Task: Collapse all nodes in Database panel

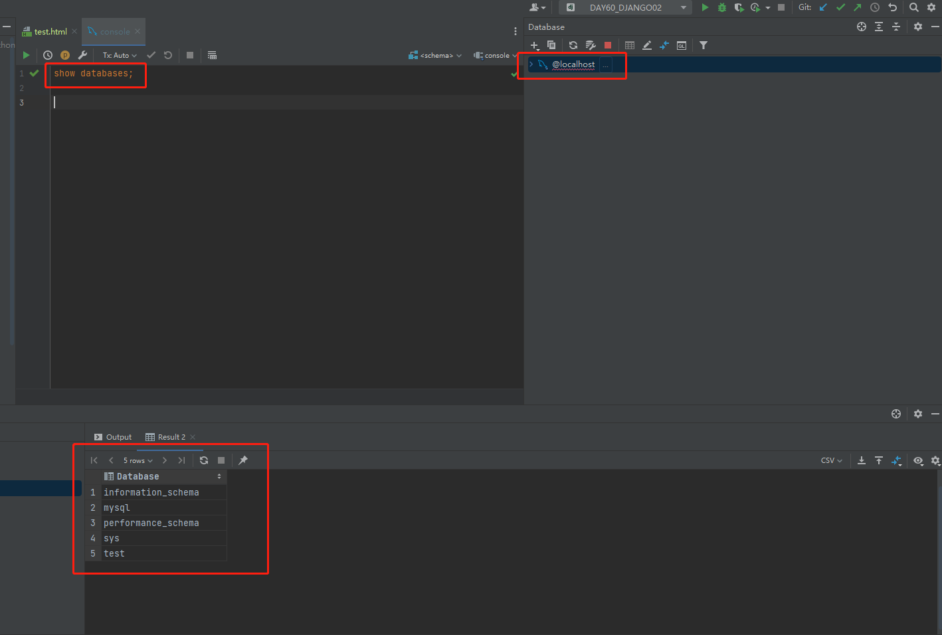Action: [896, 27]
